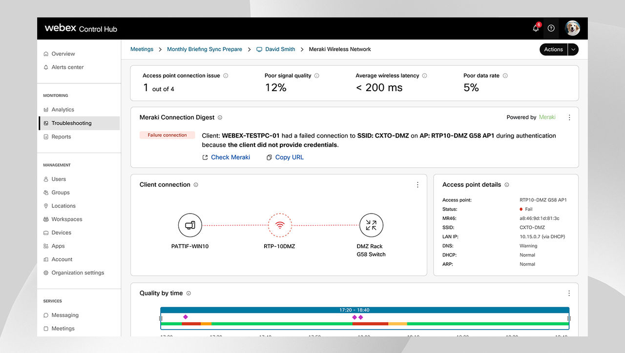Open David Smith breadcrumb link
Viewport: 625px width, 353px height.
276,49
